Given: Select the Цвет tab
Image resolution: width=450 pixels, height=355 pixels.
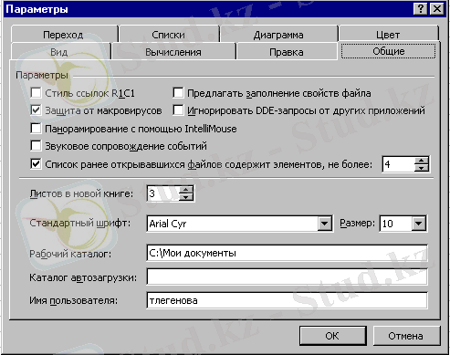Looking at the screenshot, I should pos(388,35).
